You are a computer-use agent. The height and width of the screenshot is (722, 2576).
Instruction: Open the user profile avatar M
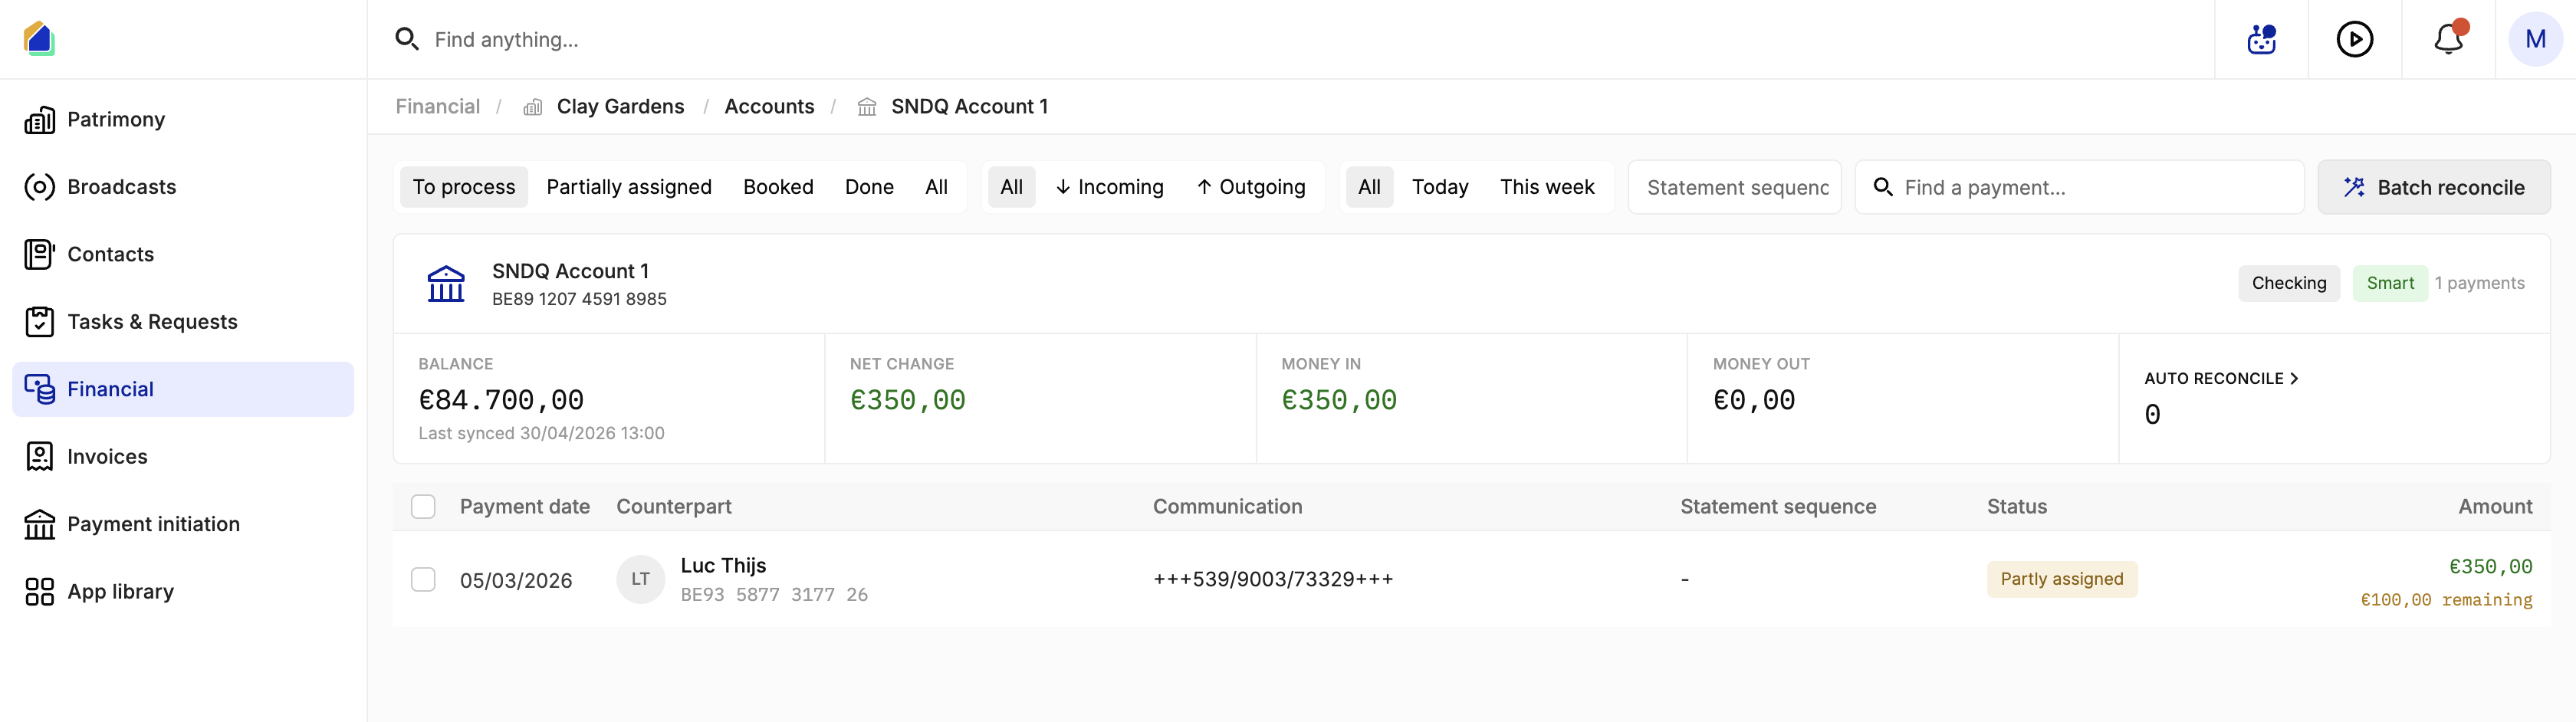coord(2535,39)
